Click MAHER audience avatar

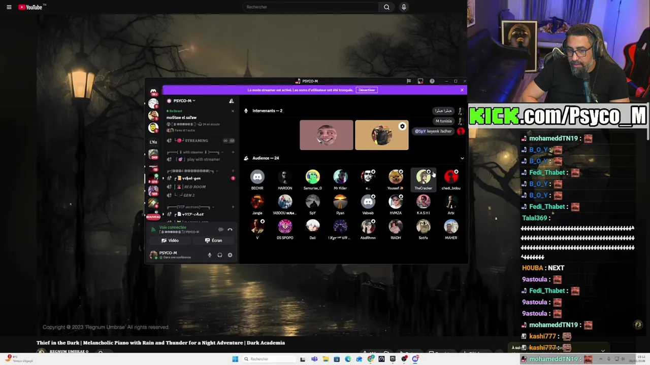coord(451,227)
